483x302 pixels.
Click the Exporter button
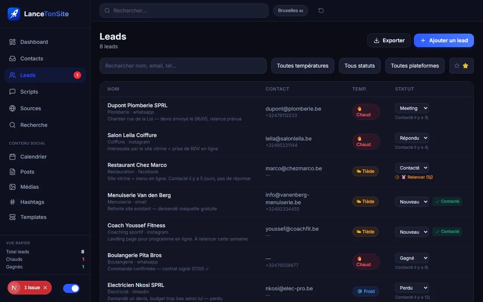click(389, 40)
